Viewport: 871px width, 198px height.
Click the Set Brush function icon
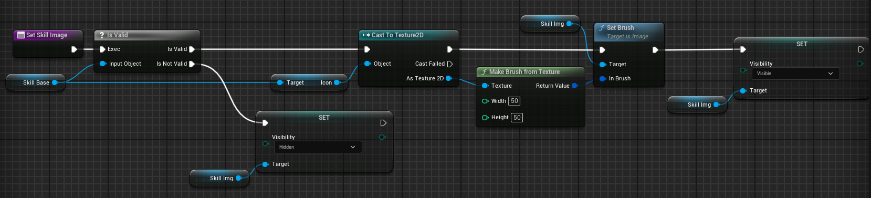602,28
